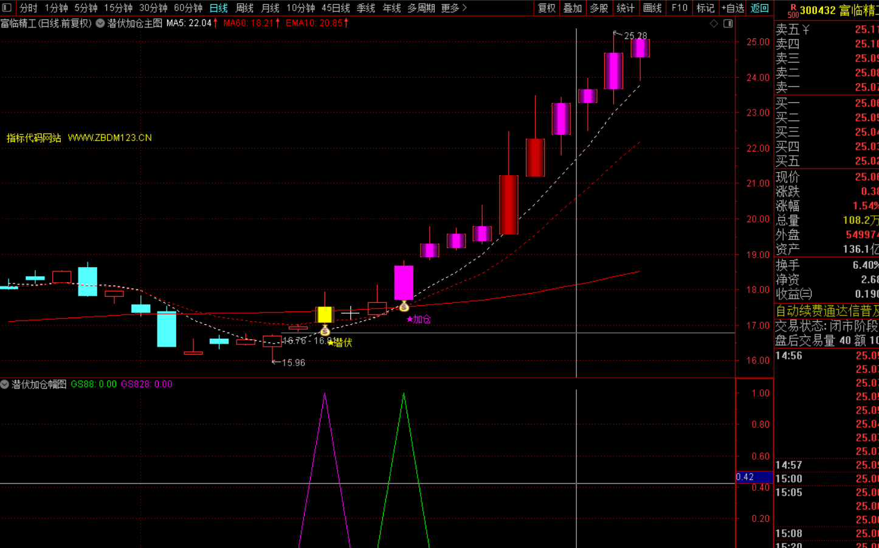
Task: Click the magenta 加仓 star signal label
Action: pos(419,319)
